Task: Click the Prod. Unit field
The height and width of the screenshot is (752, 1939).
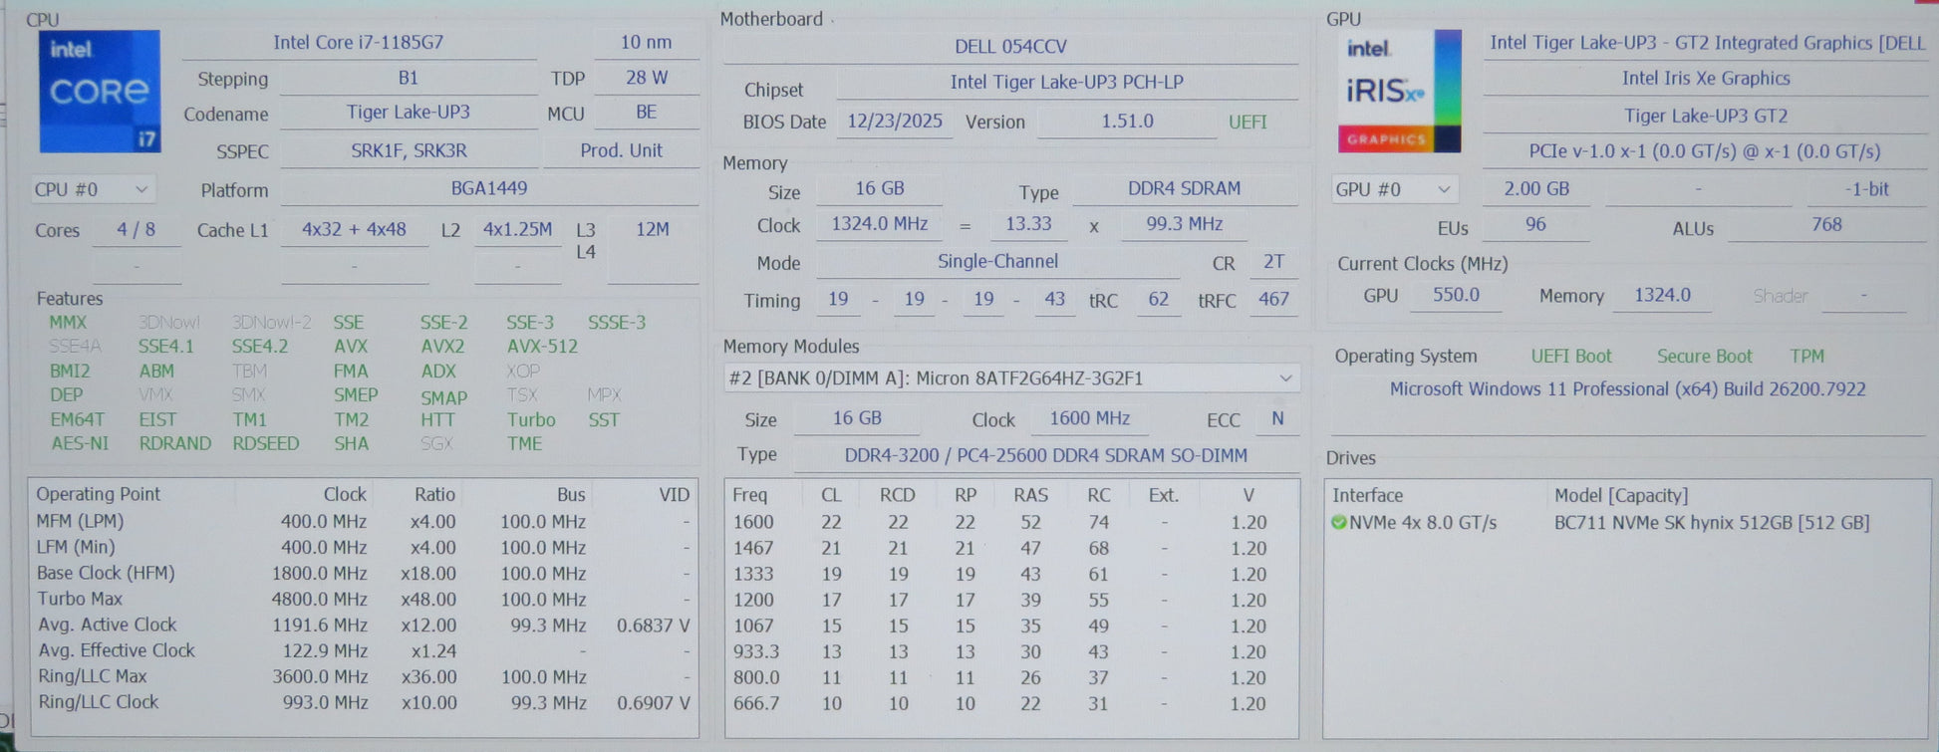Action: (621, 150)
